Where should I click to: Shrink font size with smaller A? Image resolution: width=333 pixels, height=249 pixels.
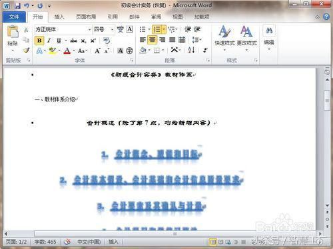pos(107,51)
